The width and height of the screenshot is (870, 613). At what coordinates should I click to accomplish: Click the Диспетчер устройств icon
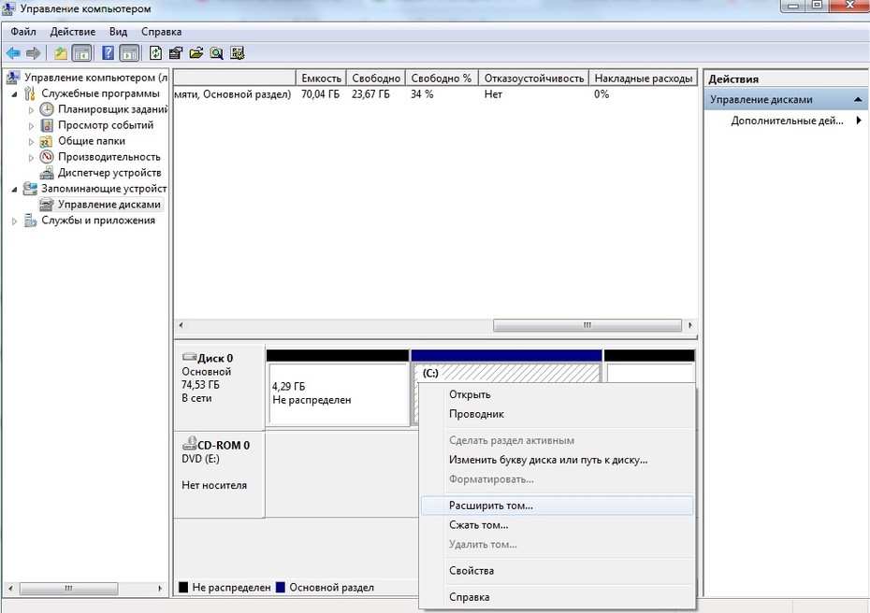click(47, 173)
